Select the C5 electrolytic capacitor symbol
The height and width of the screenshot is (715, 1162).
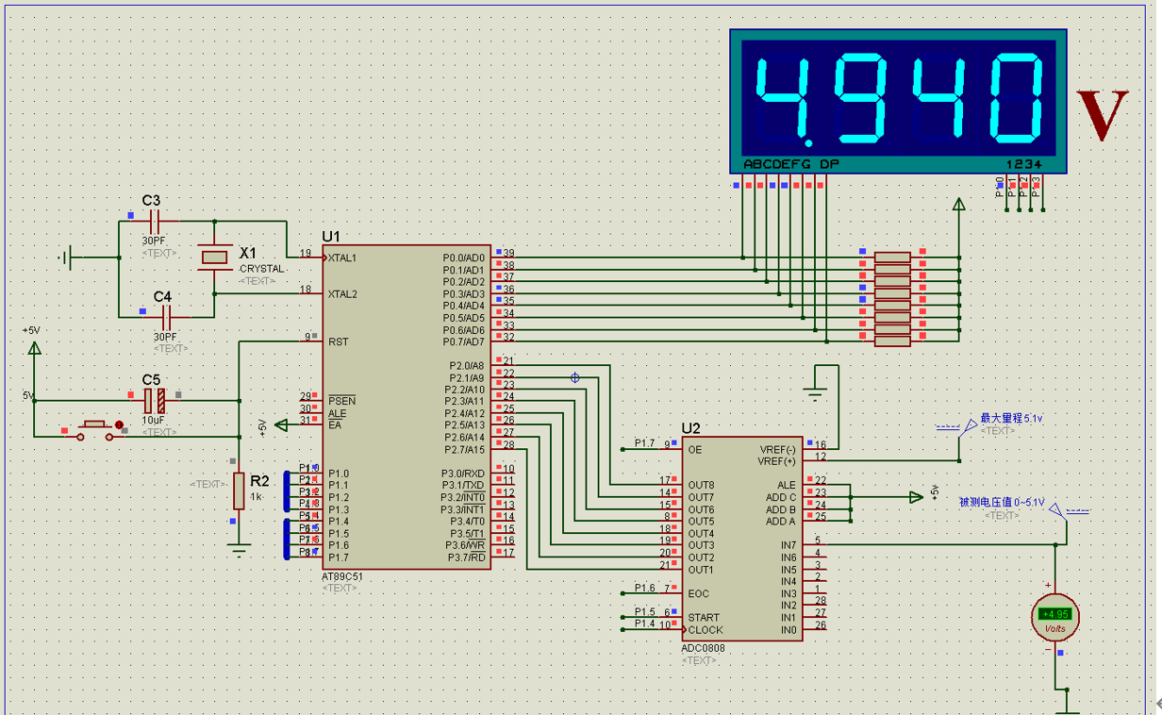[156, 401]
